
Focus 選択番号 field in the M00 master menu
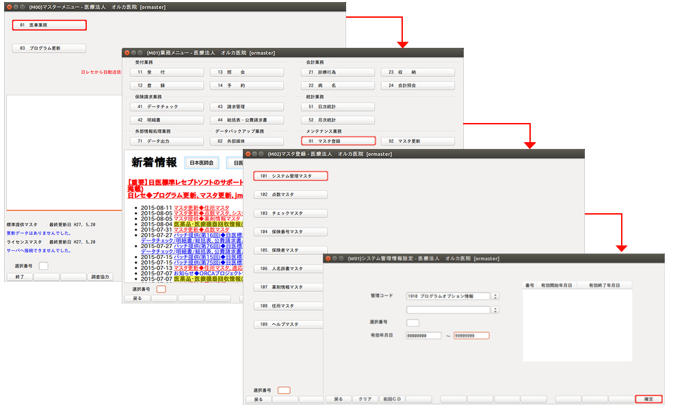44,266
